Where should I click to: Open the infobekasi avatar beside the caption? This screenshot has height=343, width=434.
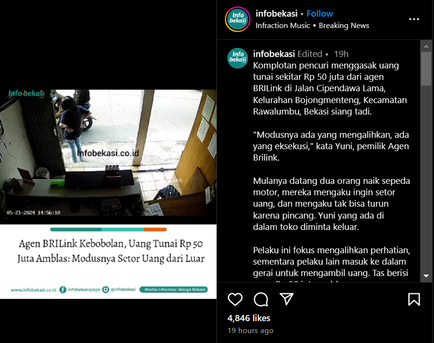coord(237,58)
